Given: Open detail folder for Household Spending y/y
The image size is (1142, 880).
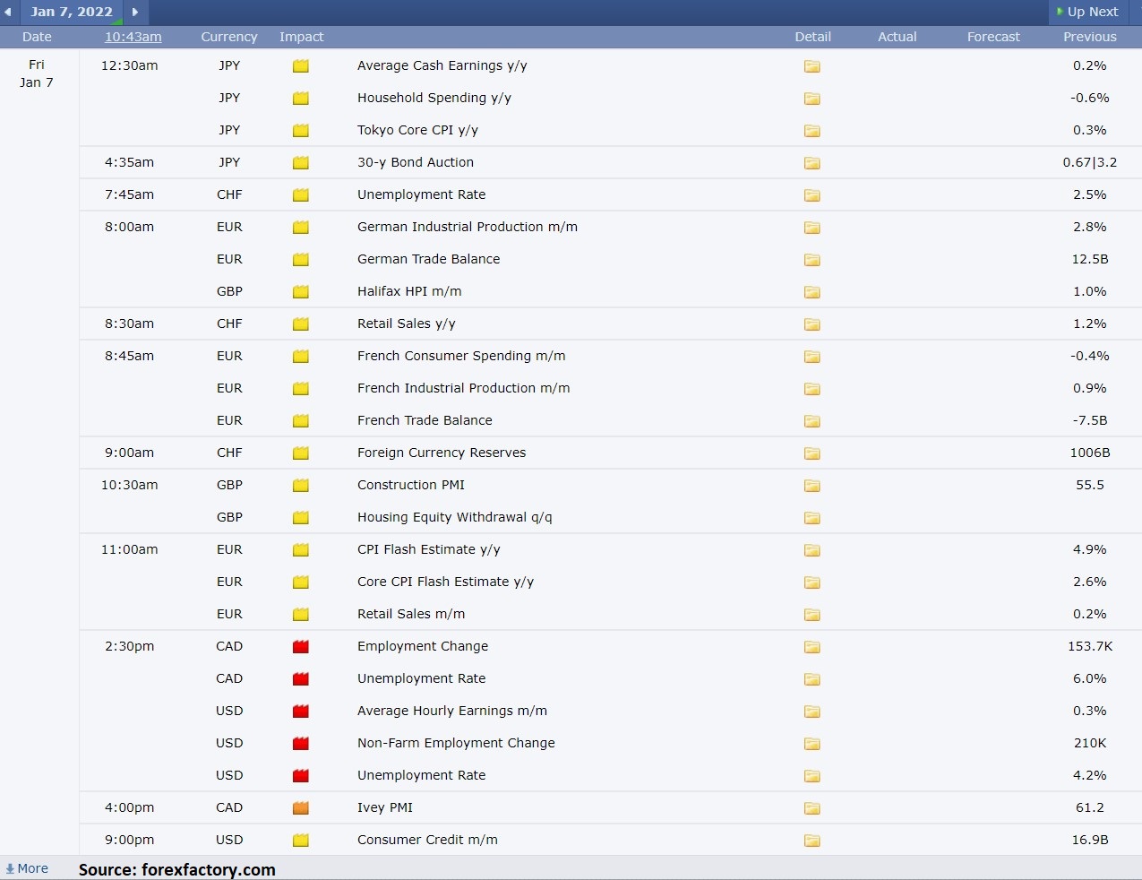Looking at the screenshot, I should 812,99.
